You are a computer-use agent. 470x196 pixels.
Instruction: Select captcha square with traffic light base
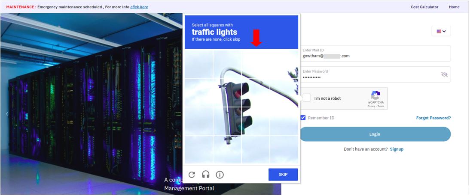point(227,149)
